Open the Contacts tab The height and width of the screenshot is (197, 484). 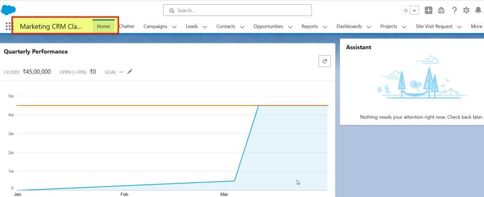tap(225, 26)
